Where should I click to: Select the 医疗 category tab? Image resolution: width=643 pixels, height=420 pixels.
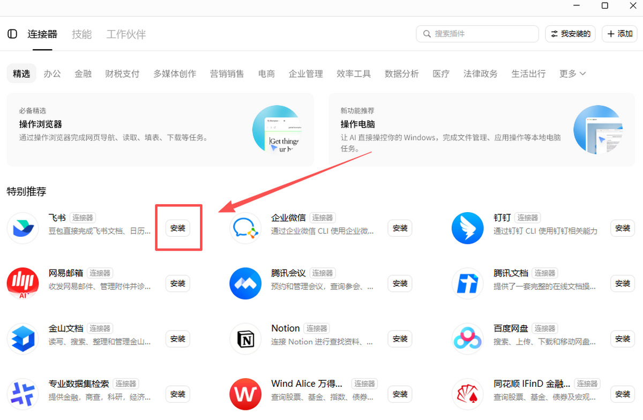441,74
